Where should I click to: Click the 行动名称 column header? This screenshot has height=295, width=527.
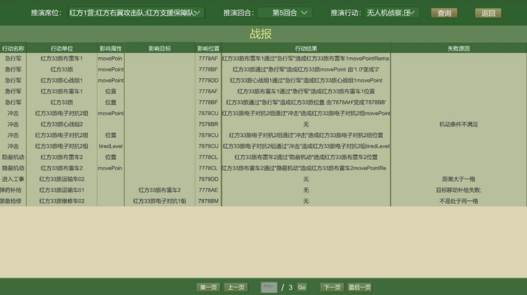click(x=13, y=48)
